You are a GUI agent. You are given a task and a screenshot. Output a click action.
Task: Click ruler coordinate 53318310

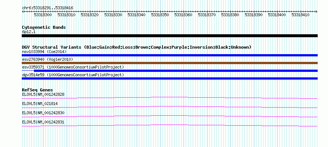[x=66, y=15]
